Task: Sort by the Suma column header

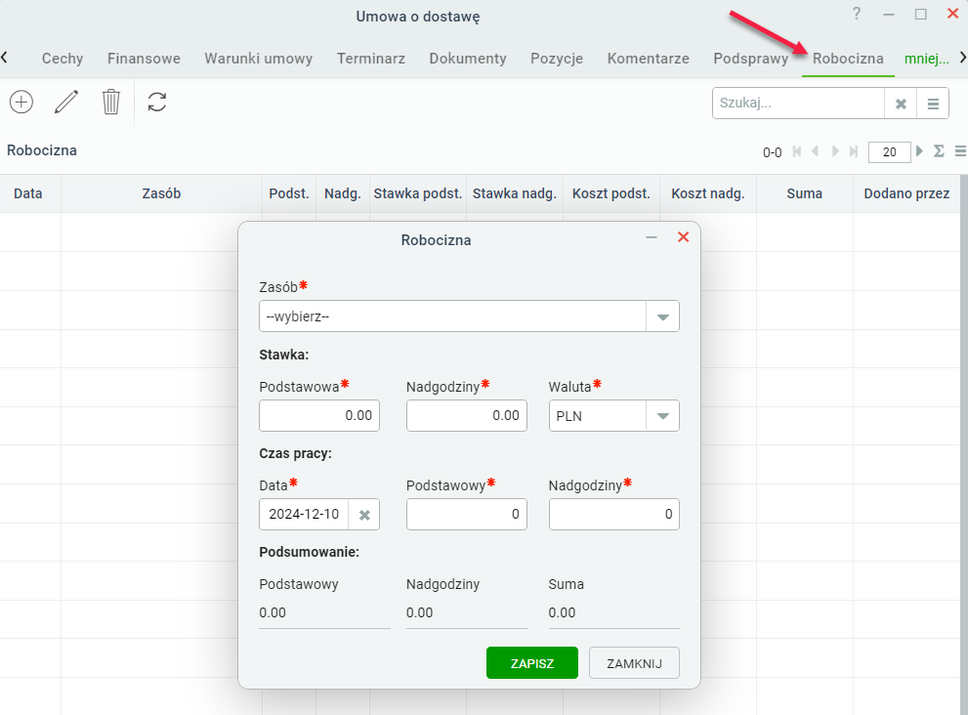Action: tap(805, 193)
